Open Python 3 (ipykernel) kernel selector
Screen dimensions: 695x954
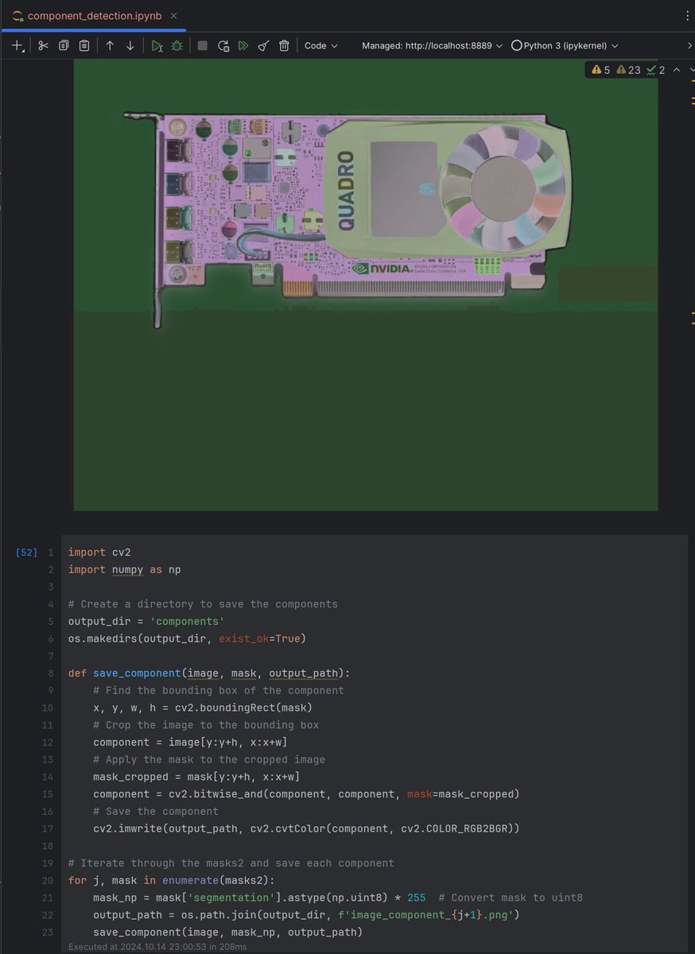pos(565,46)
